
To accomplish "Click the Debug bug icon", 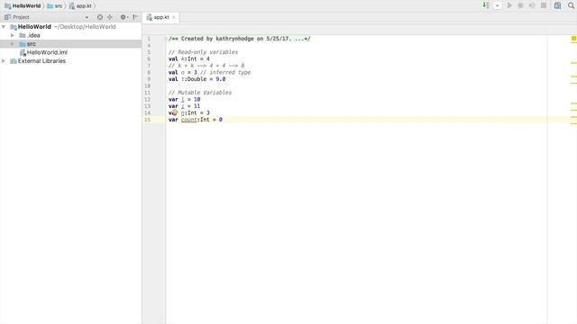I will [520, 5].
